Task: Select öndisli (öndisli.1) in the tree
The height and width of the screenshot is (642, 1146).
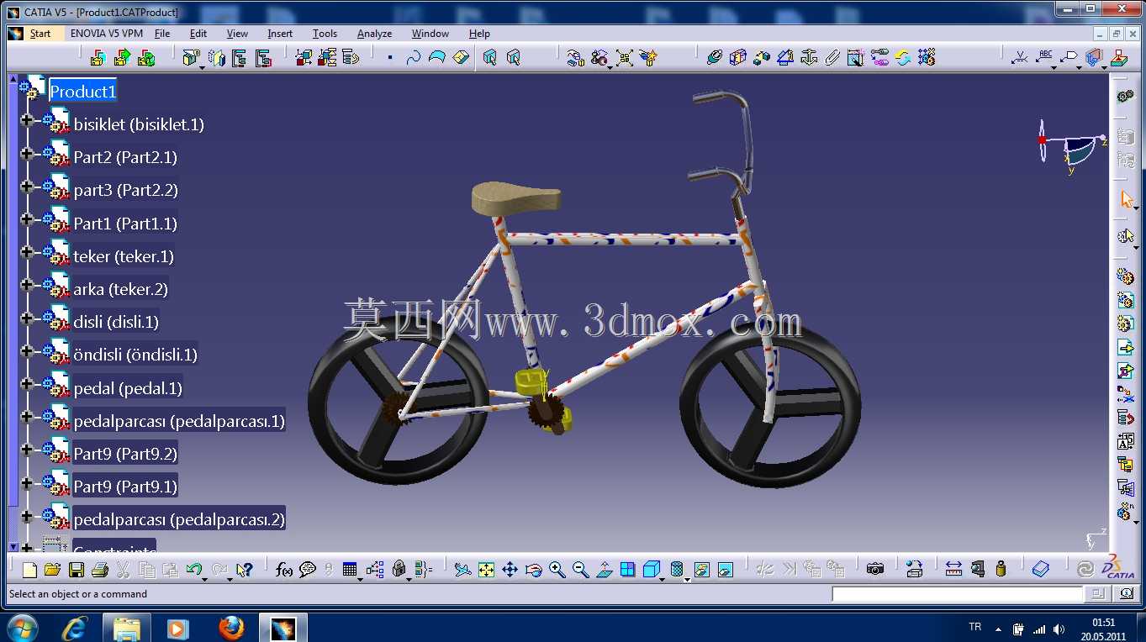Action: pyautogui.click(x=135, y=355)
